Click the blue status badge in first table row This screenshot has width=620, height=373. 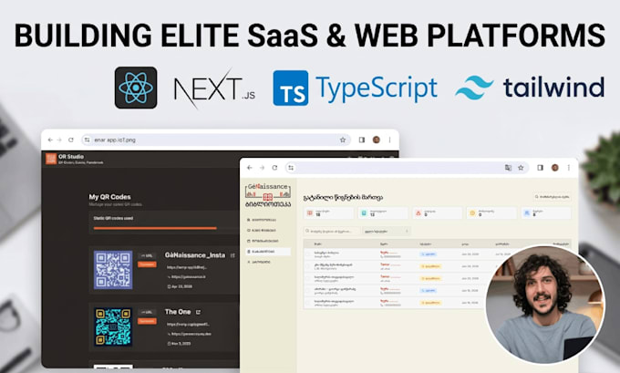[429, 254]
